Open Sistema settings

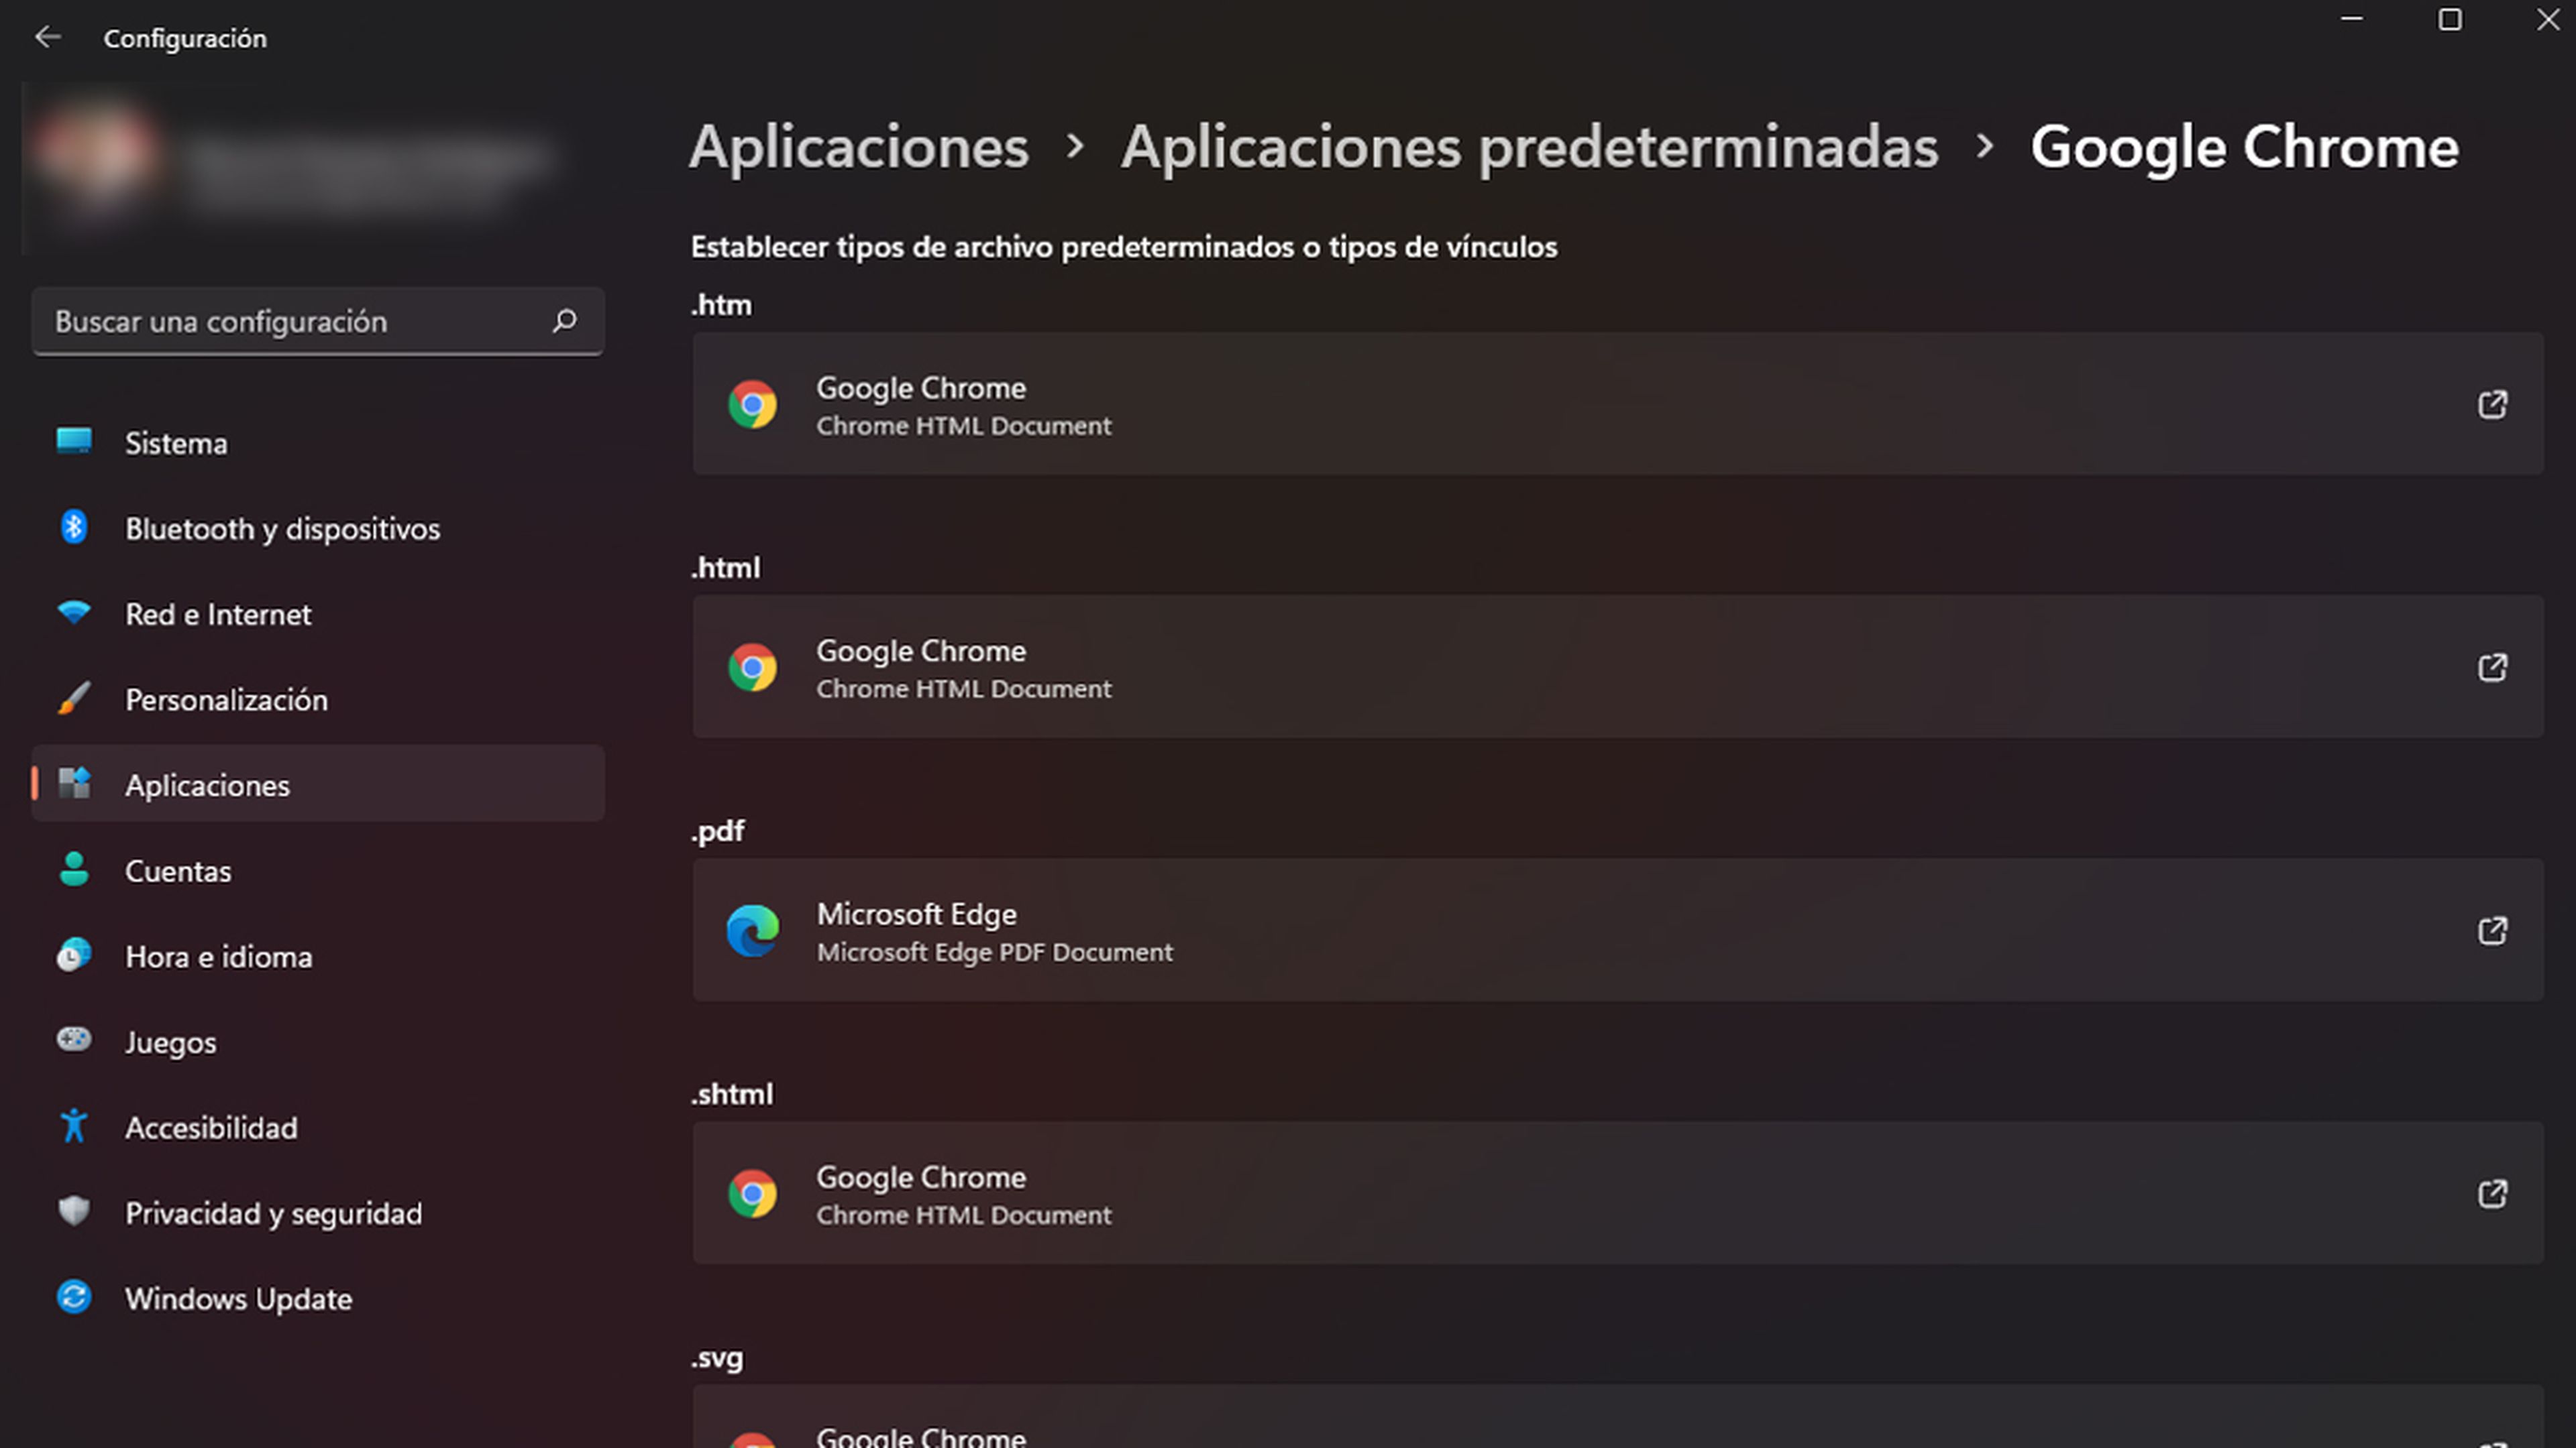tap(318, 442)
